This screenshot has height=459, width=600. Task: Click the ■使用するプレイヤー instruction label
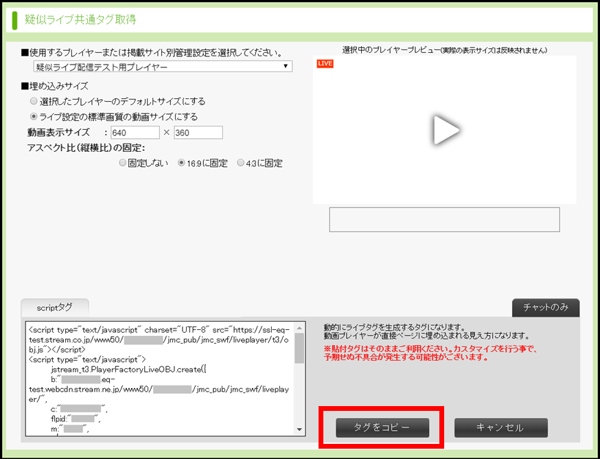(x=152, y=52)
